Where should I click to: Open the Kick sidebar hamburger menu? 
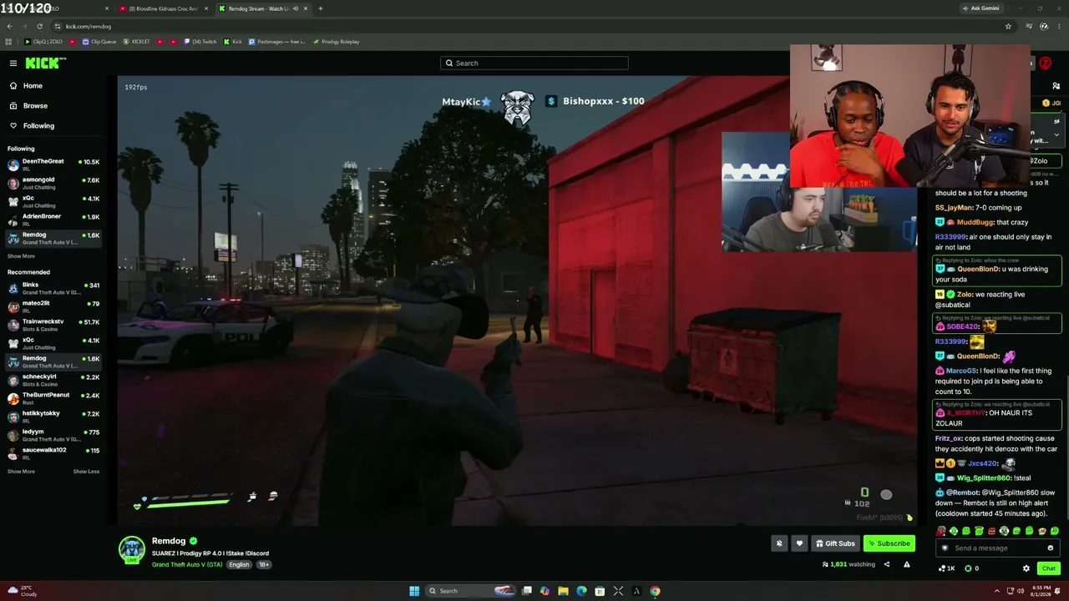pyautogui.click(x=13, y=63)
